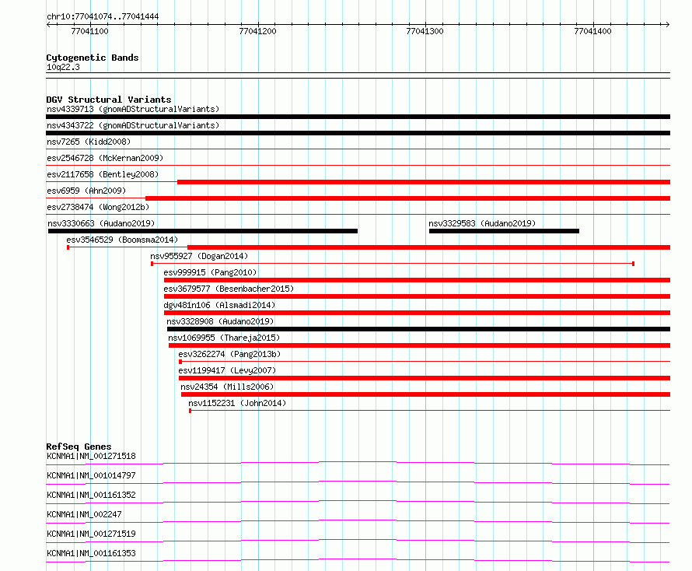Image resolution: width=692 pixels, height=571 pixels.
Task: Click the red bar under esv999915
Action: pos(417,280)
